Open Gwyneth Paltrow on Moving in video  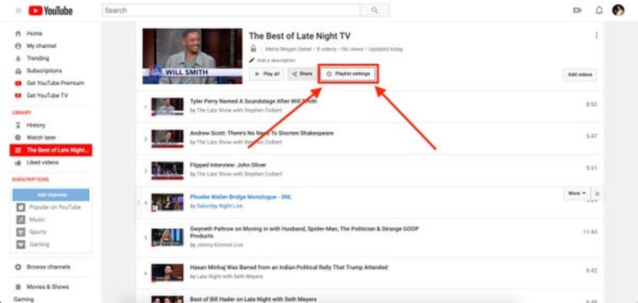pyautogui.click(x=304, y=232)
